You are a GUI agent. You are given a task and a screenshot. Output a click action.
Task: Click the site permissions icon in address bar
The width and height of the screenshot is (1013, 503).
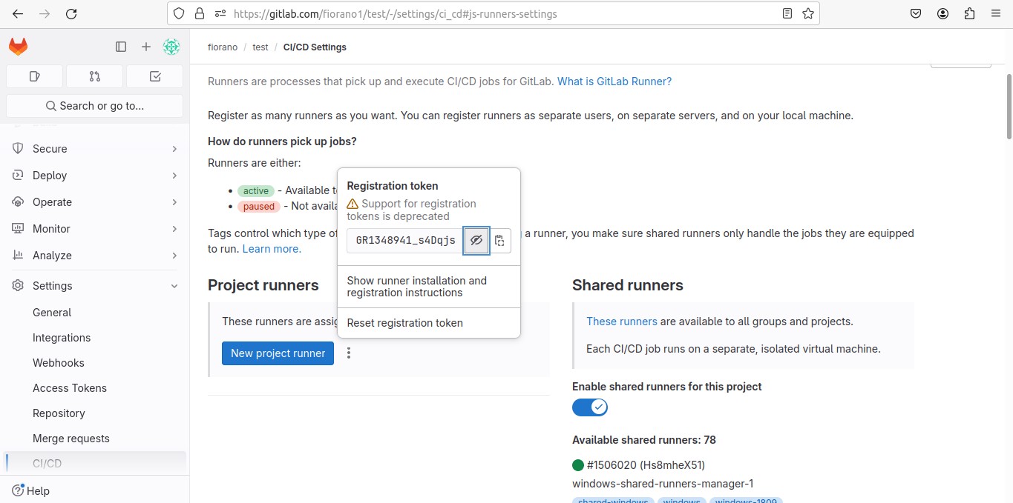click(x=220, y=13)
